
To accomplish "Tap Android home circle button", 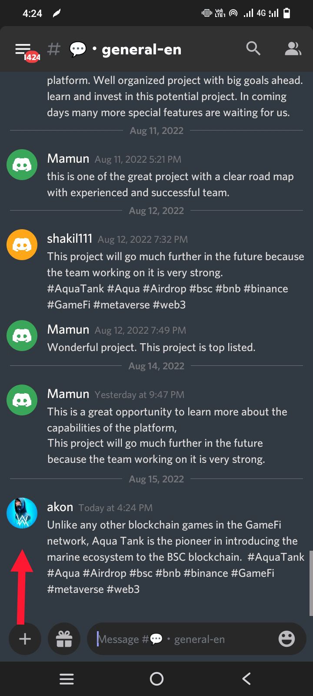I will click(156, 679).
